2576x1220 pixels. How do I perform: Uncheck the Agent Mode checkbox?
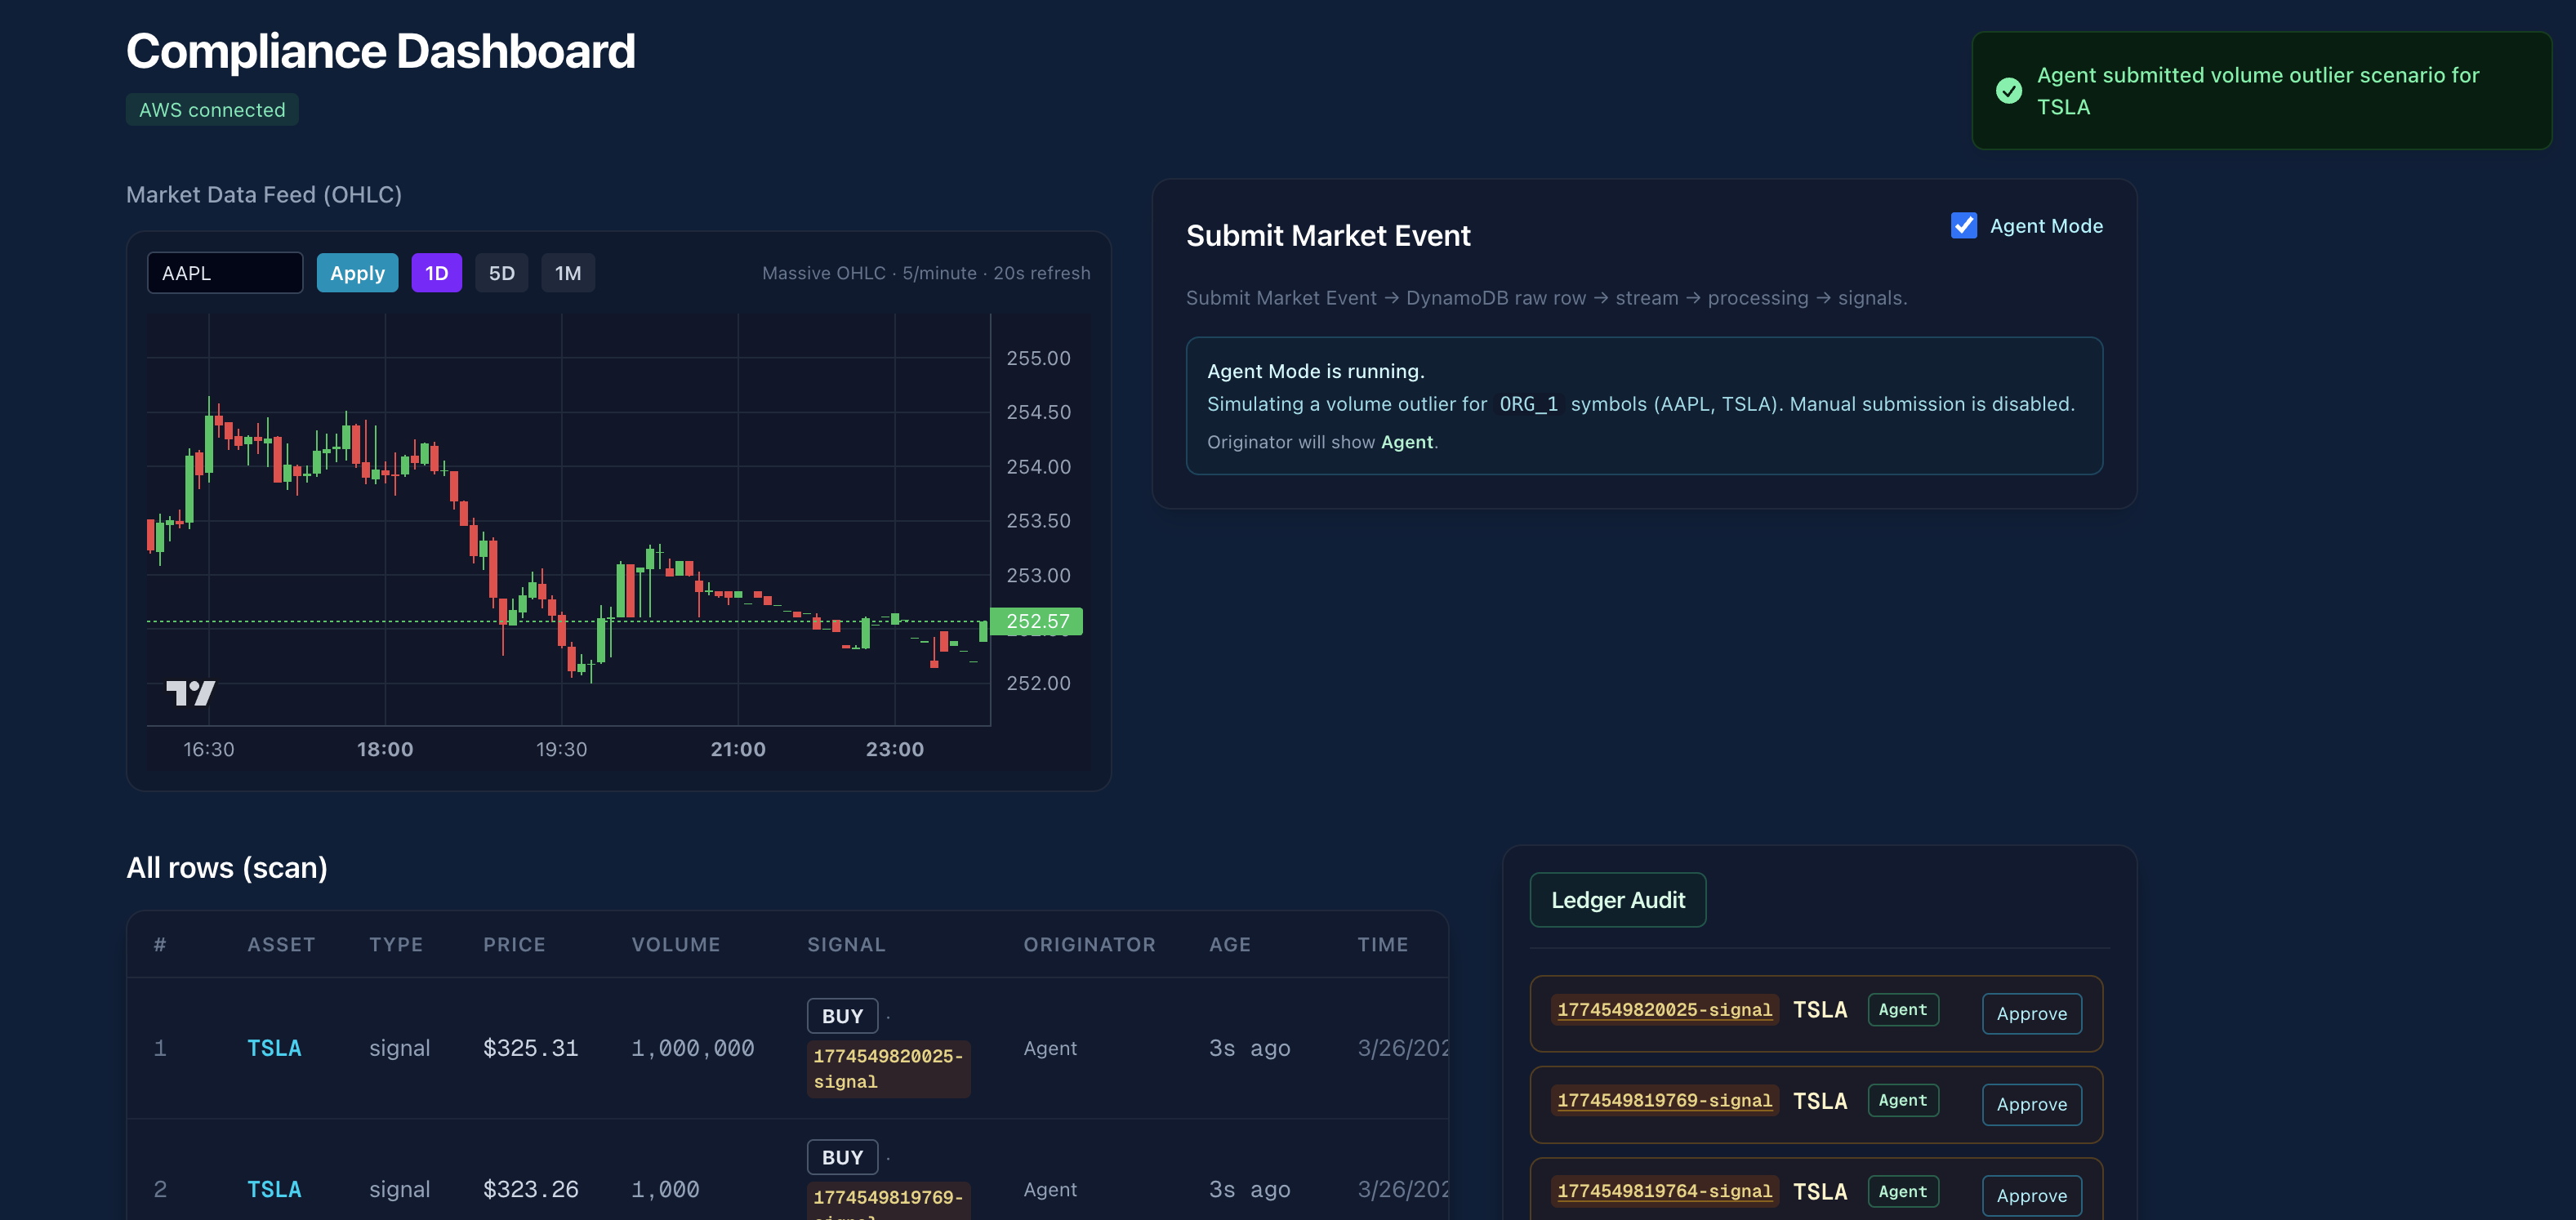coord(1963,226)
